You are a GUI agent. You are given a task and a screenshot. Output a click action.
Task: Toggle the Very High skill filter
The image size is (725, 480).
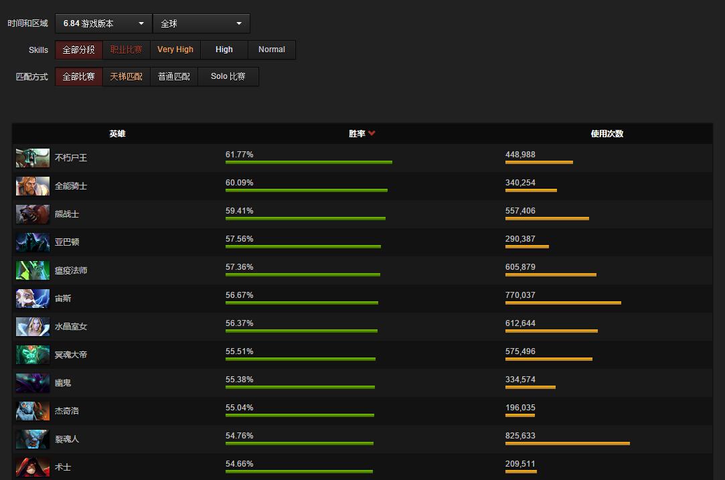175,50
